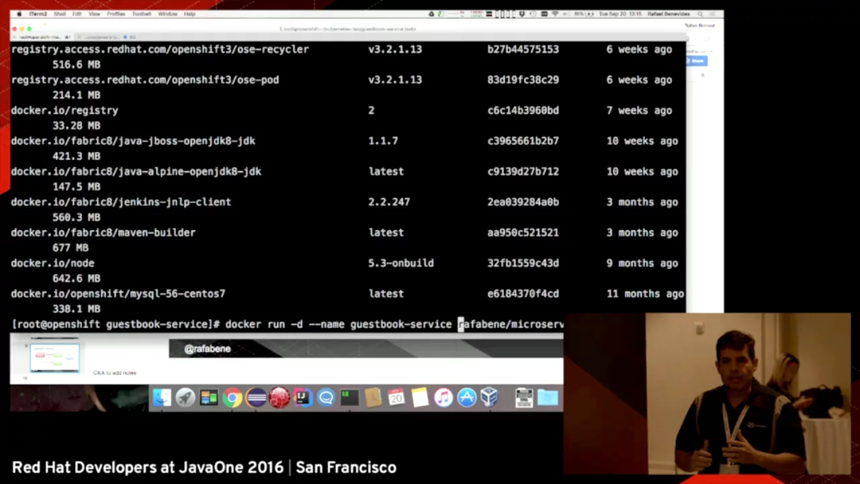The image size is (860, 484).
Task: Click image ID 32fb1559c43d
Action: [x=523, y=263]
